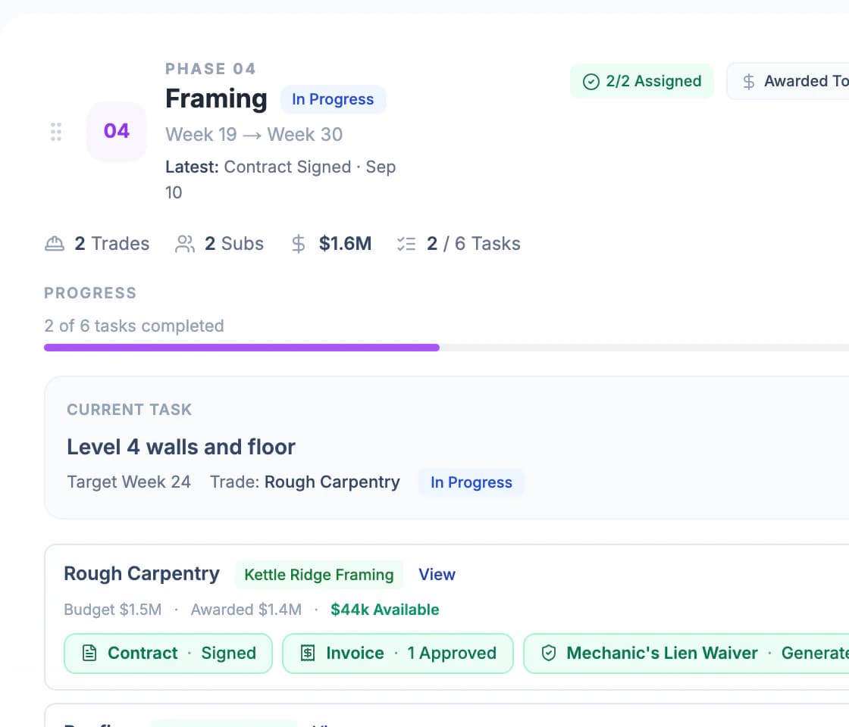Click the CURRENT TASK label
Viewport: 849px width, 727px height.
tap(129, 410)
